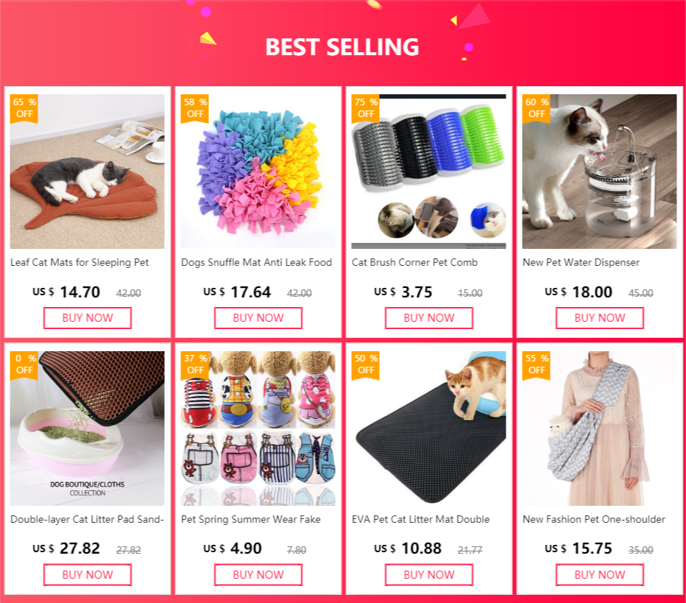Click the 55% OFF badge on Pet One-shoulder
Screen dimensions: 686x603
coord(537,364)
